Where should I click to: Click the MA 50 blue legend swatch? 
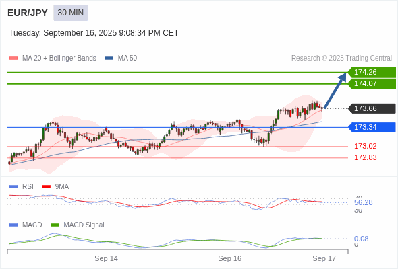[x=109, y=59]
